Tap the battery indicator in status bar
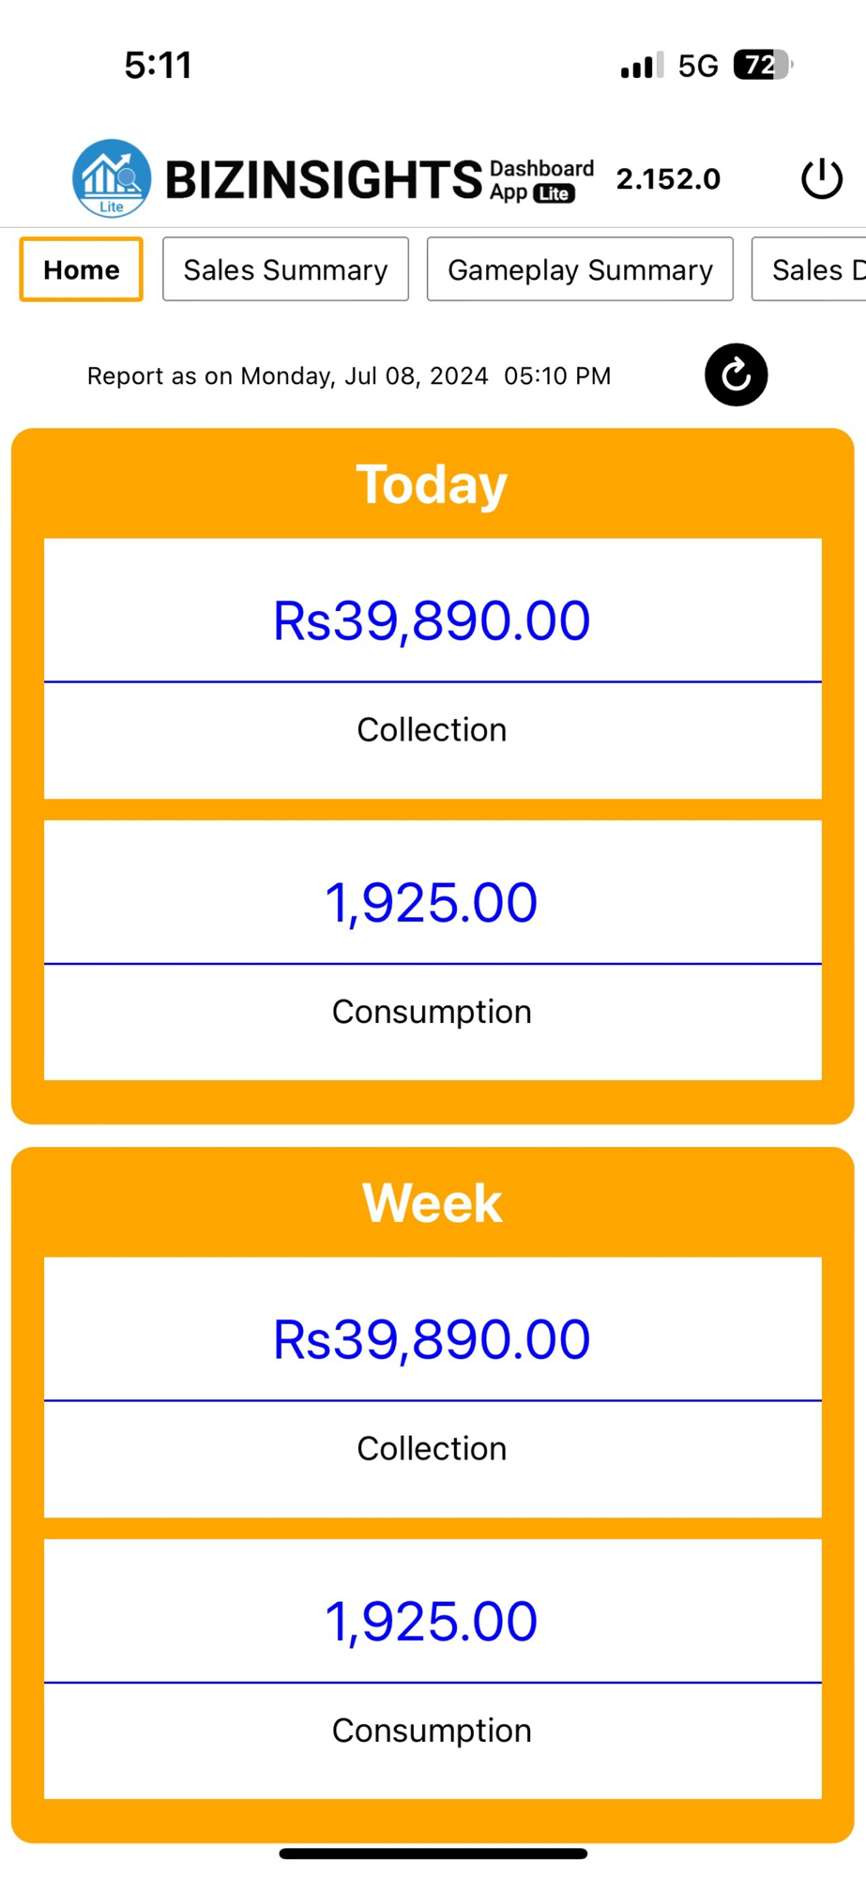This screenshot has width=866, height=1877. coord(764,65)
